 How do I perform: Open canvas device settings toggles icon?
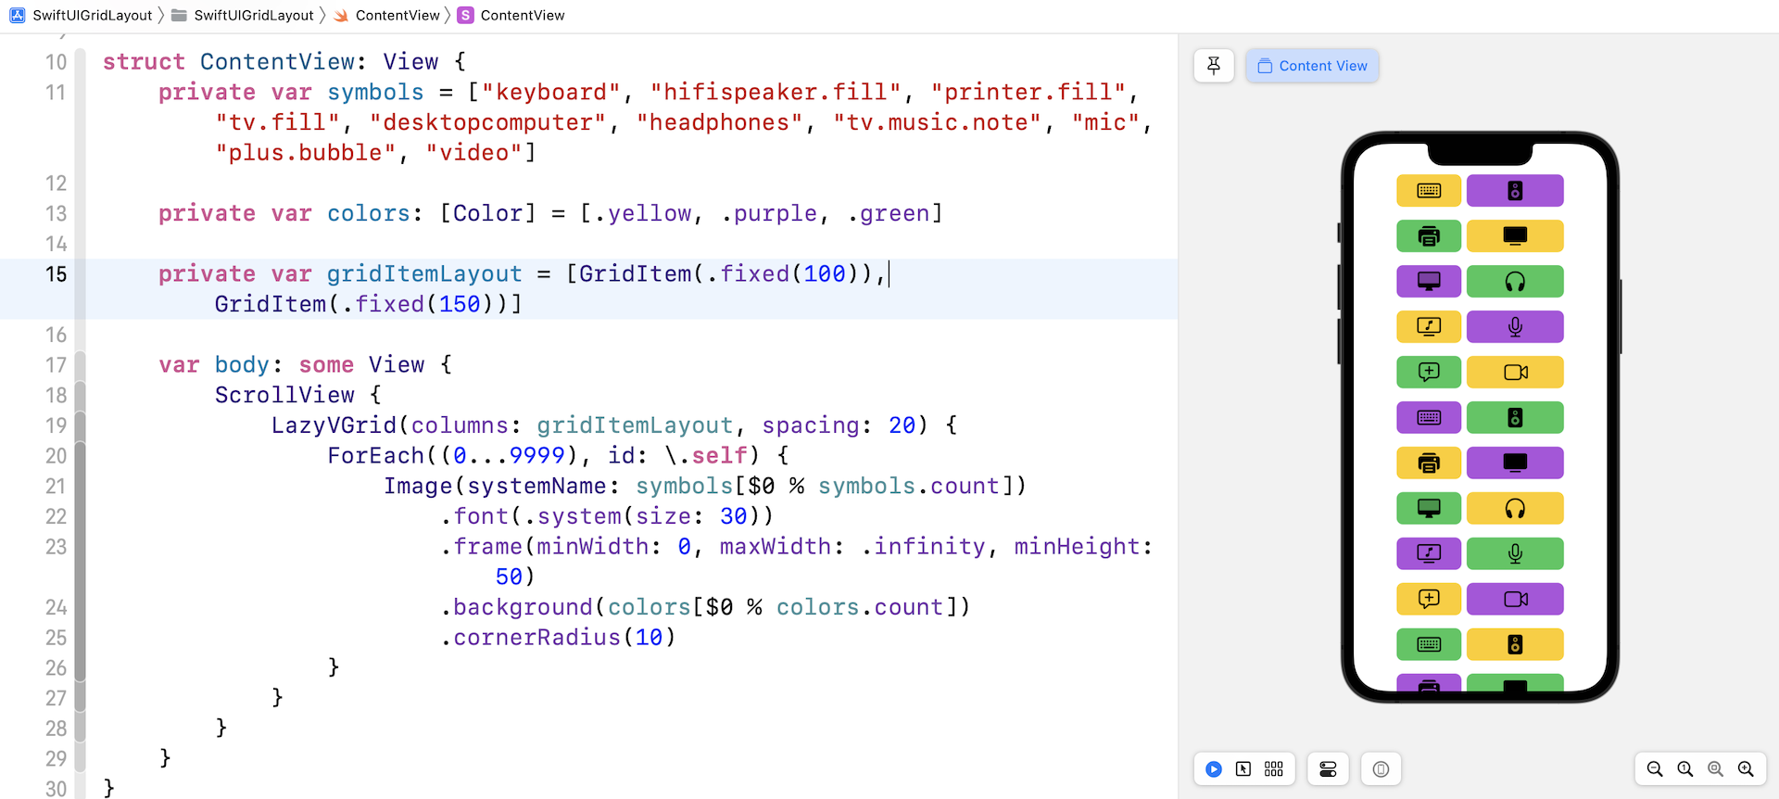click(x=1328, y=769)
